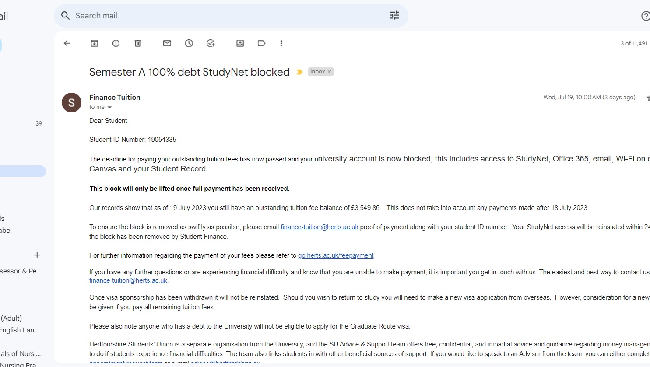Expand recipient details next to 'to me'
The height and width of the screenshot is (367, 650).
pos(109,107)
